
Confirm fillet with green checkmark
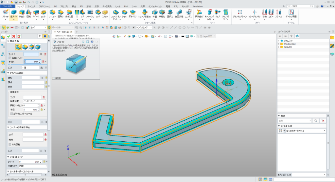[x=9, y=36]
